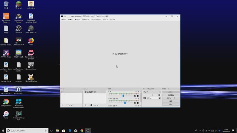Open settings gear for the first mixer channel
Screen dimensions: 237x133
[x=138, y=96]
